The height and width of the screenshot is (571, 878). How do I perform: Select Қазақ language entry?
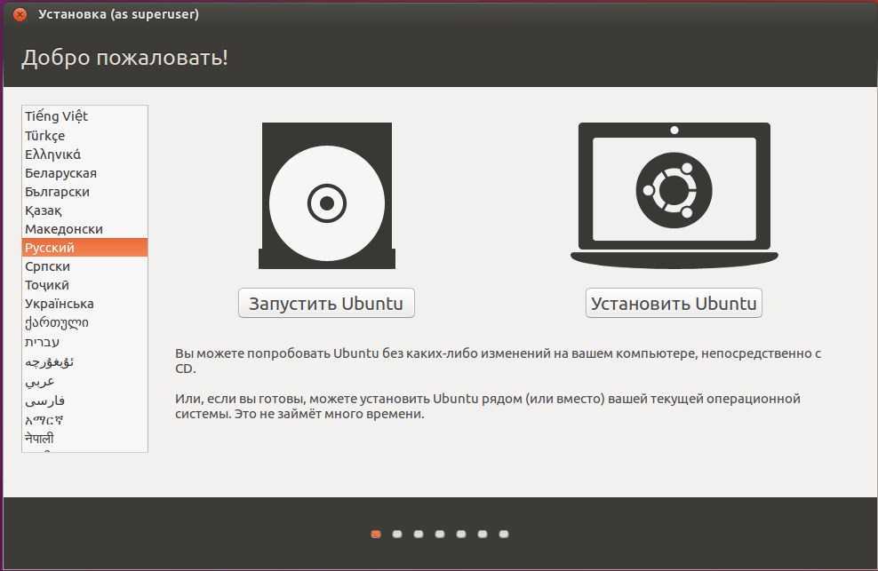pos(84,210)
